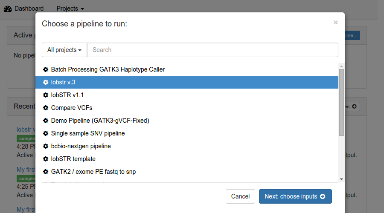Click gear icon beside GATK2 exome pipeline
Screen dimensions: 384x213
click(x=46, y=172)
